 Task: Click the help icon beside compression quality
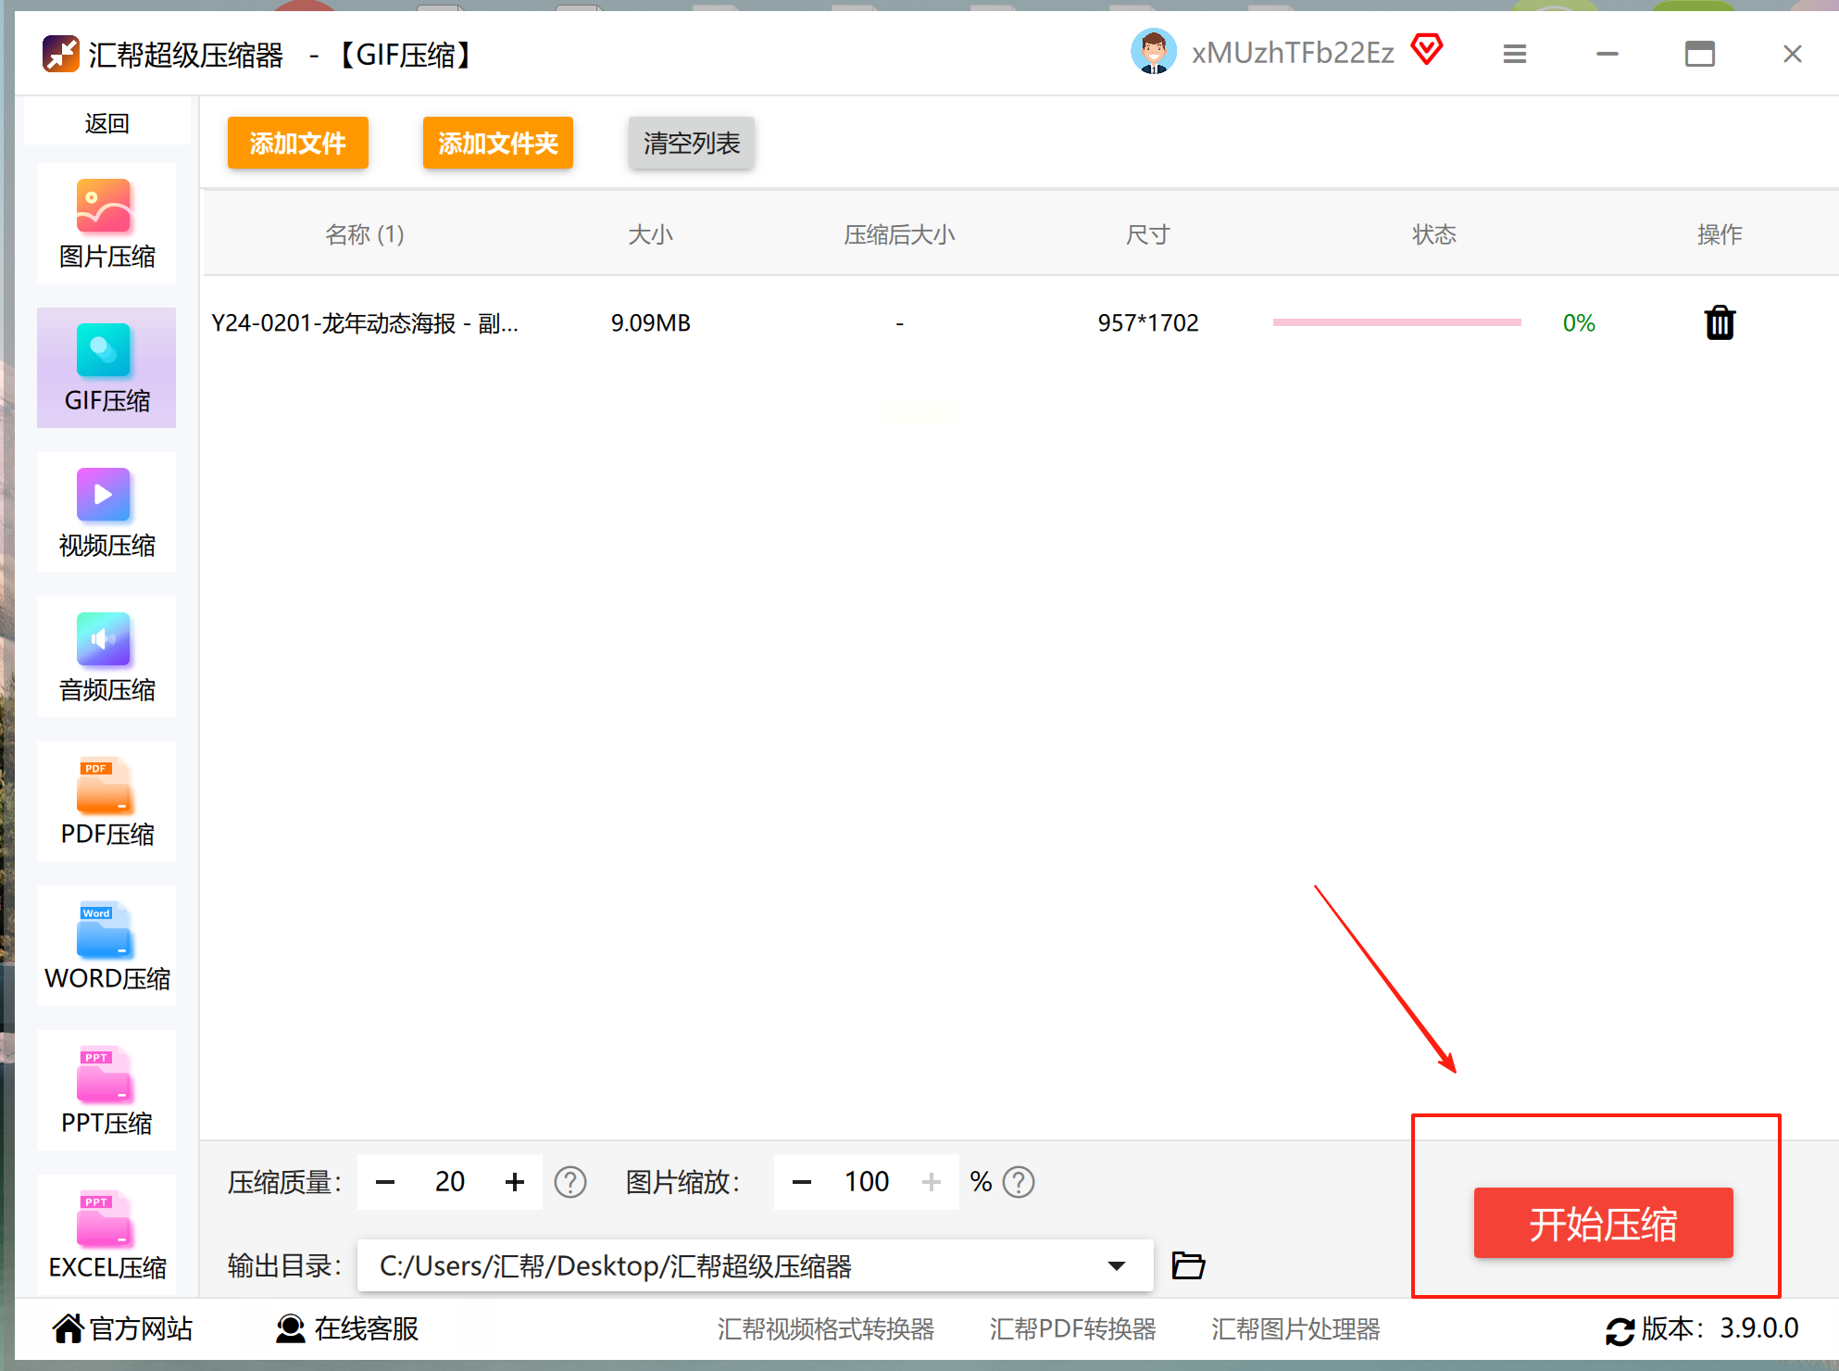pyautogui.click(x=570, y=1182)
